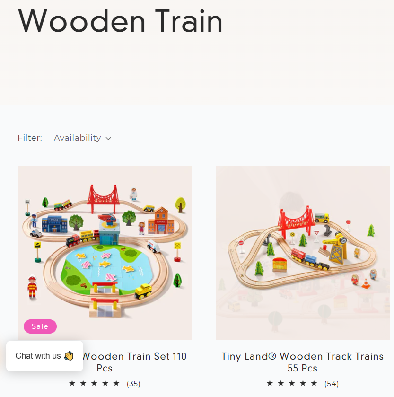394x397 pixels.
Task: Click the Wooden Train page heading
Action: [120, 21]
